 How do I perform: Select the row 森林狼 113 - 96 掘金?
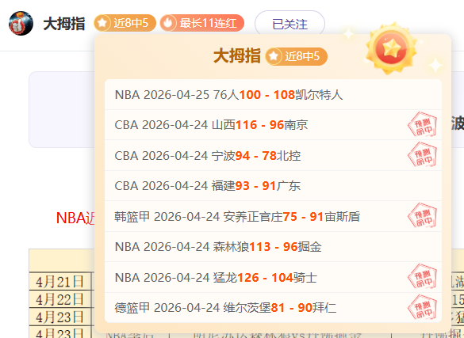273,247
